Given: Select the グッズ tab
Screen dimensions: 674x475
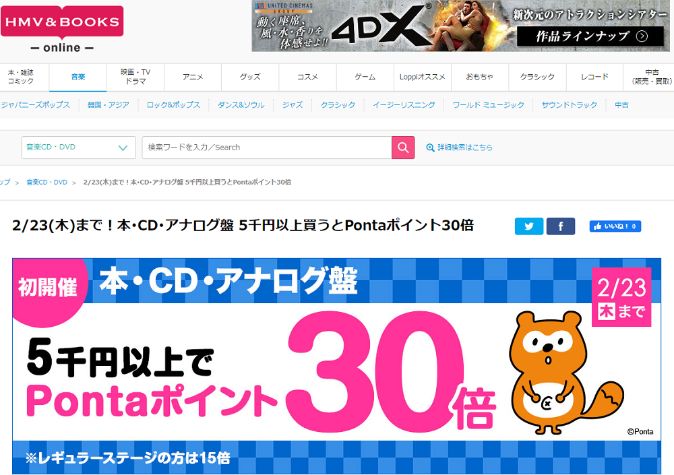Looking at the screenshot, I should pos(250,77).
